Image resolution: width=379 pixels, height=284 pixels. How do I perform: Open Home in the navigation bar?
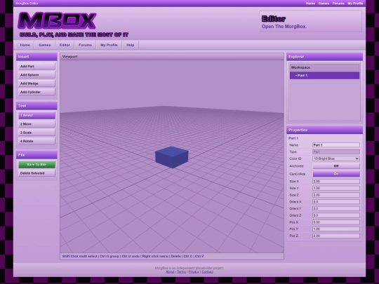pyautogui.click(x=25, y=45)
